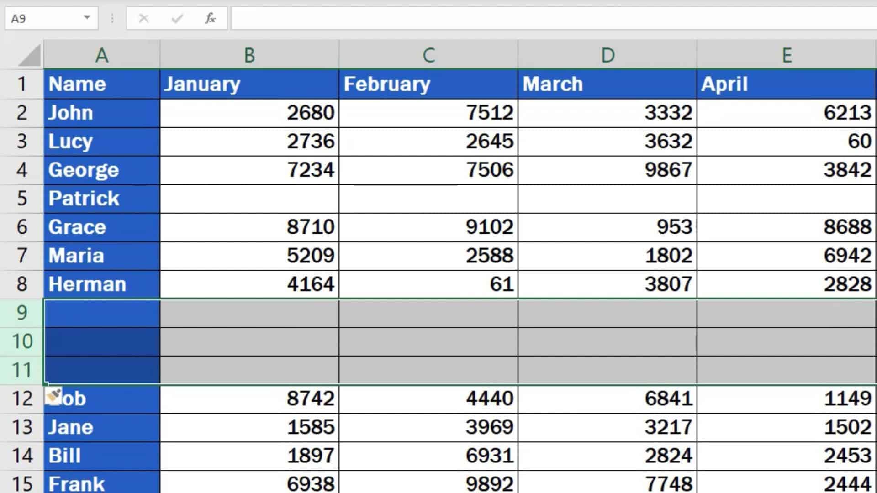
Task: Select the row 11 header
Action: coord(21,370)
